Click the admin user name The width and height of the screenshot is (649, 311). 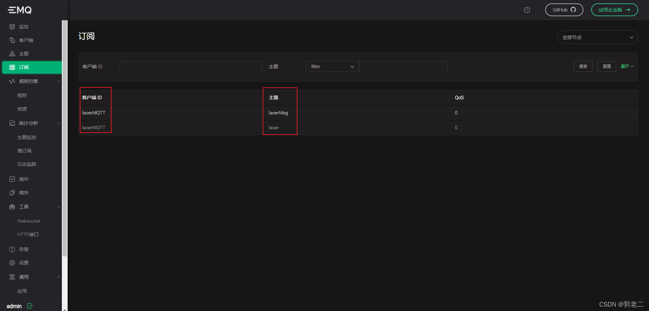pyautogui.click(x=14, y=306)
